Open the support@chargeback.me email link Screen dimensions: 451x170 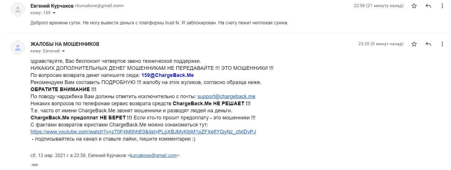[226, 96]
